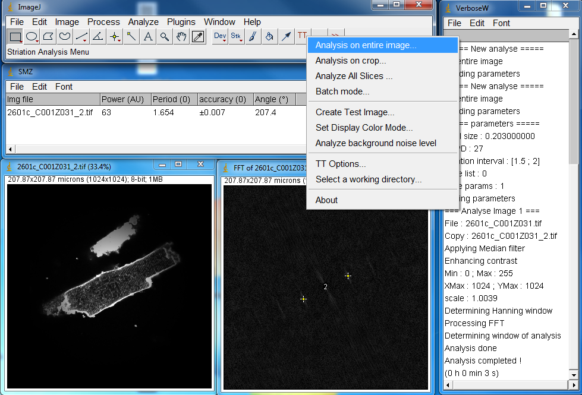
Task: Open TT Options from the menu
Action: [340, 164]
